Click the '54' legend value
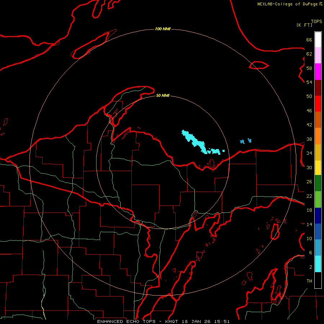 tap(309, 82)
